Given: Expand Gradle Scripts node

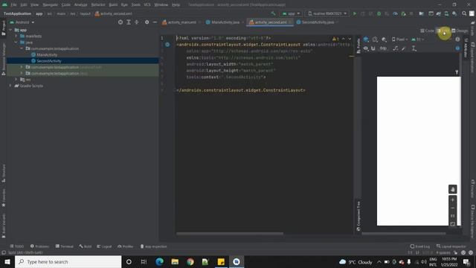Looking at the screenshot, I should [x=10, y=86].
